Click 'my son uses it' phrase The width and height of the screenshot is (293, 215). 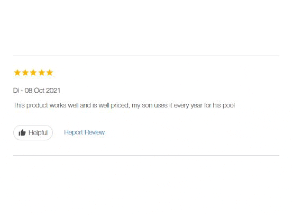click(x=152, y=105)
